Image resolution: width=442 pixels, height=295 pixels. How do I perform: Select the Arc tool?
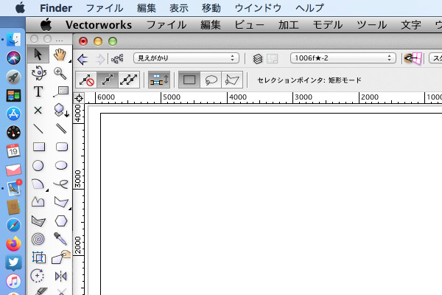38,184
